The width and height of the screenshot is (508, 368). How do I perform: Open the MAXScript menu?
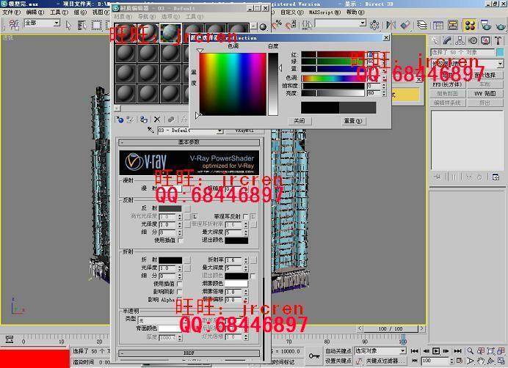click(x=324, y=12)
